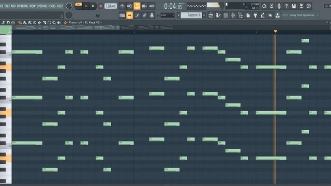Adjust the master volume knob

69,6
